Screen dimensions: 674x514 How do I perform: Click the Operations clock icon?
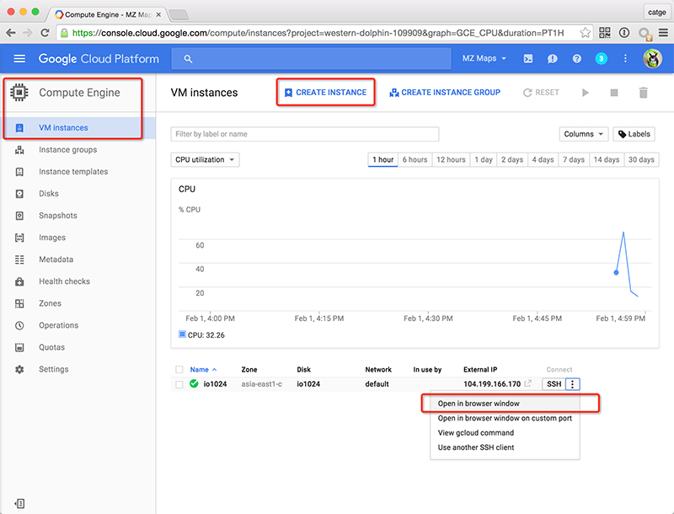pos(19,325)
